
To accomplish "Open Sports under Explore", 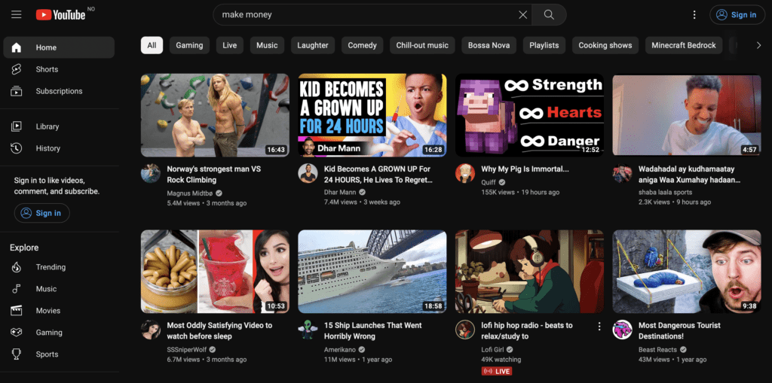I will tap(59, 354).
